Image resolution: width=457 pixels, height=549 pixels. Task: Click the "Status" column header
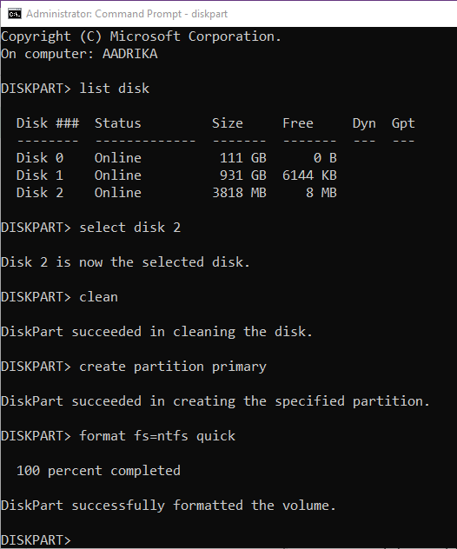click(x=117, y=123)
